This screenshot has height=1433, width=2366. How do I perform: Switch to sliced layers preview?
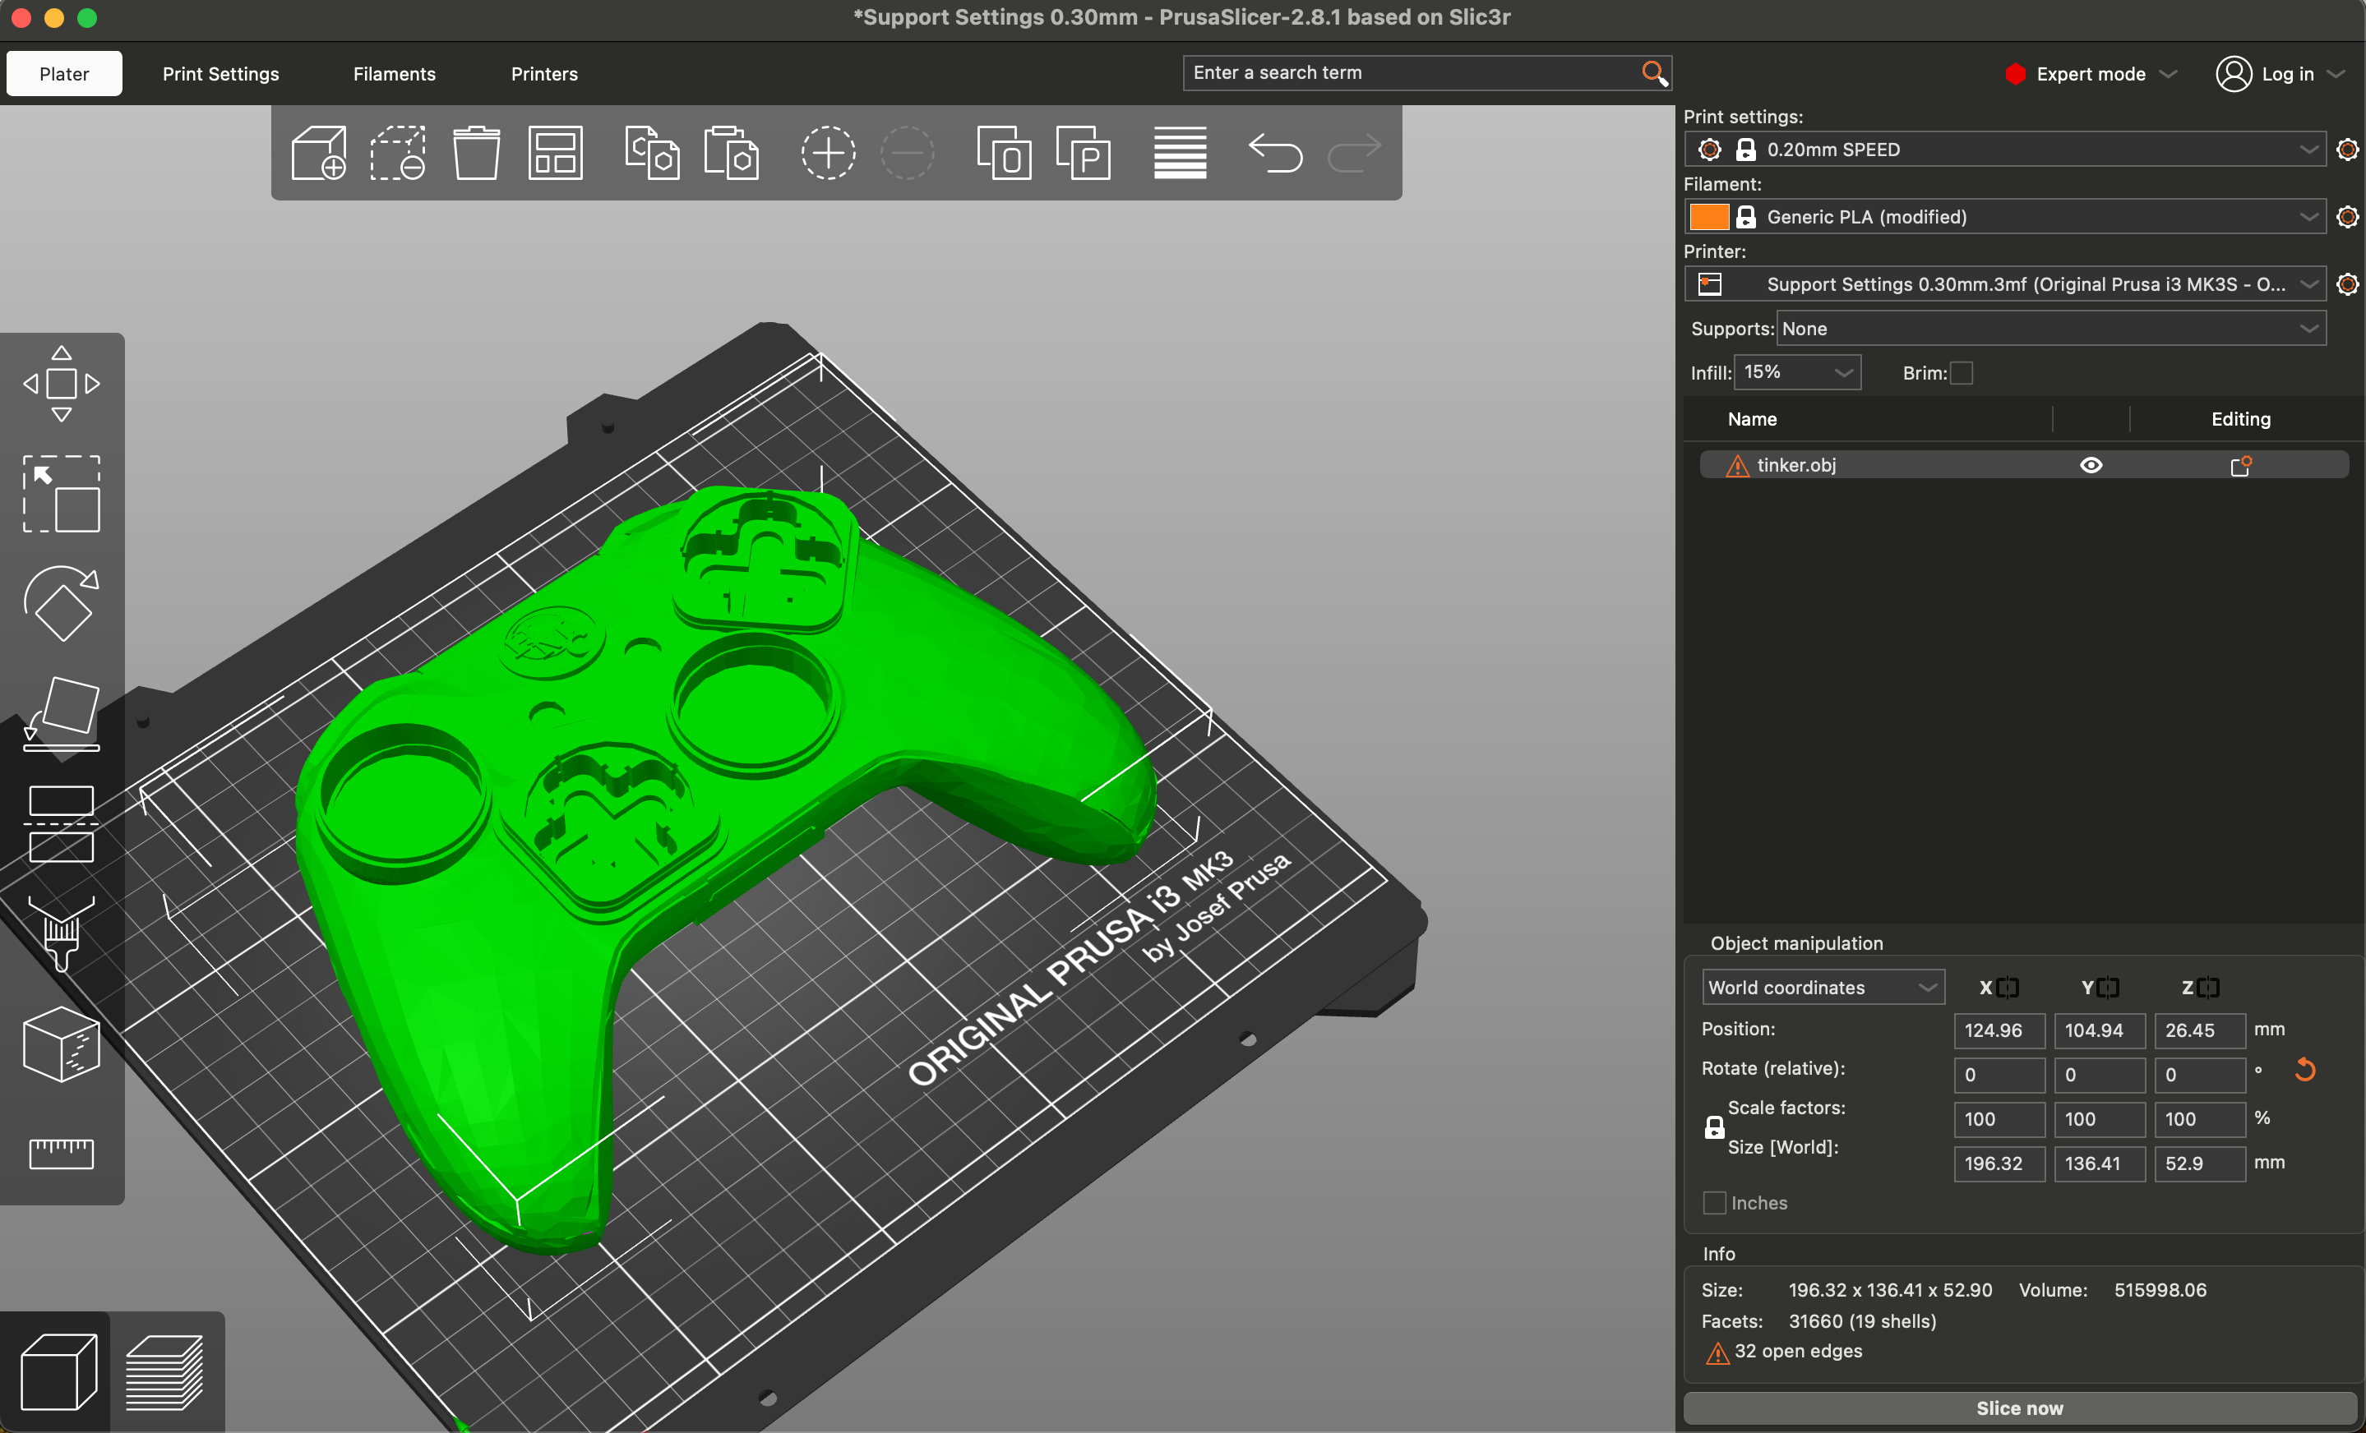pyautogui.click(x=165, y=1372)
